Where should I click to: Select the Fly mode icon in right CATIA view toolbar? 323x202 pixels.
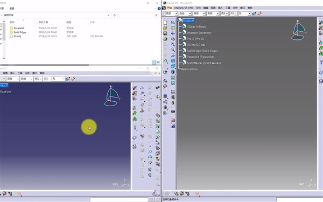173,23
